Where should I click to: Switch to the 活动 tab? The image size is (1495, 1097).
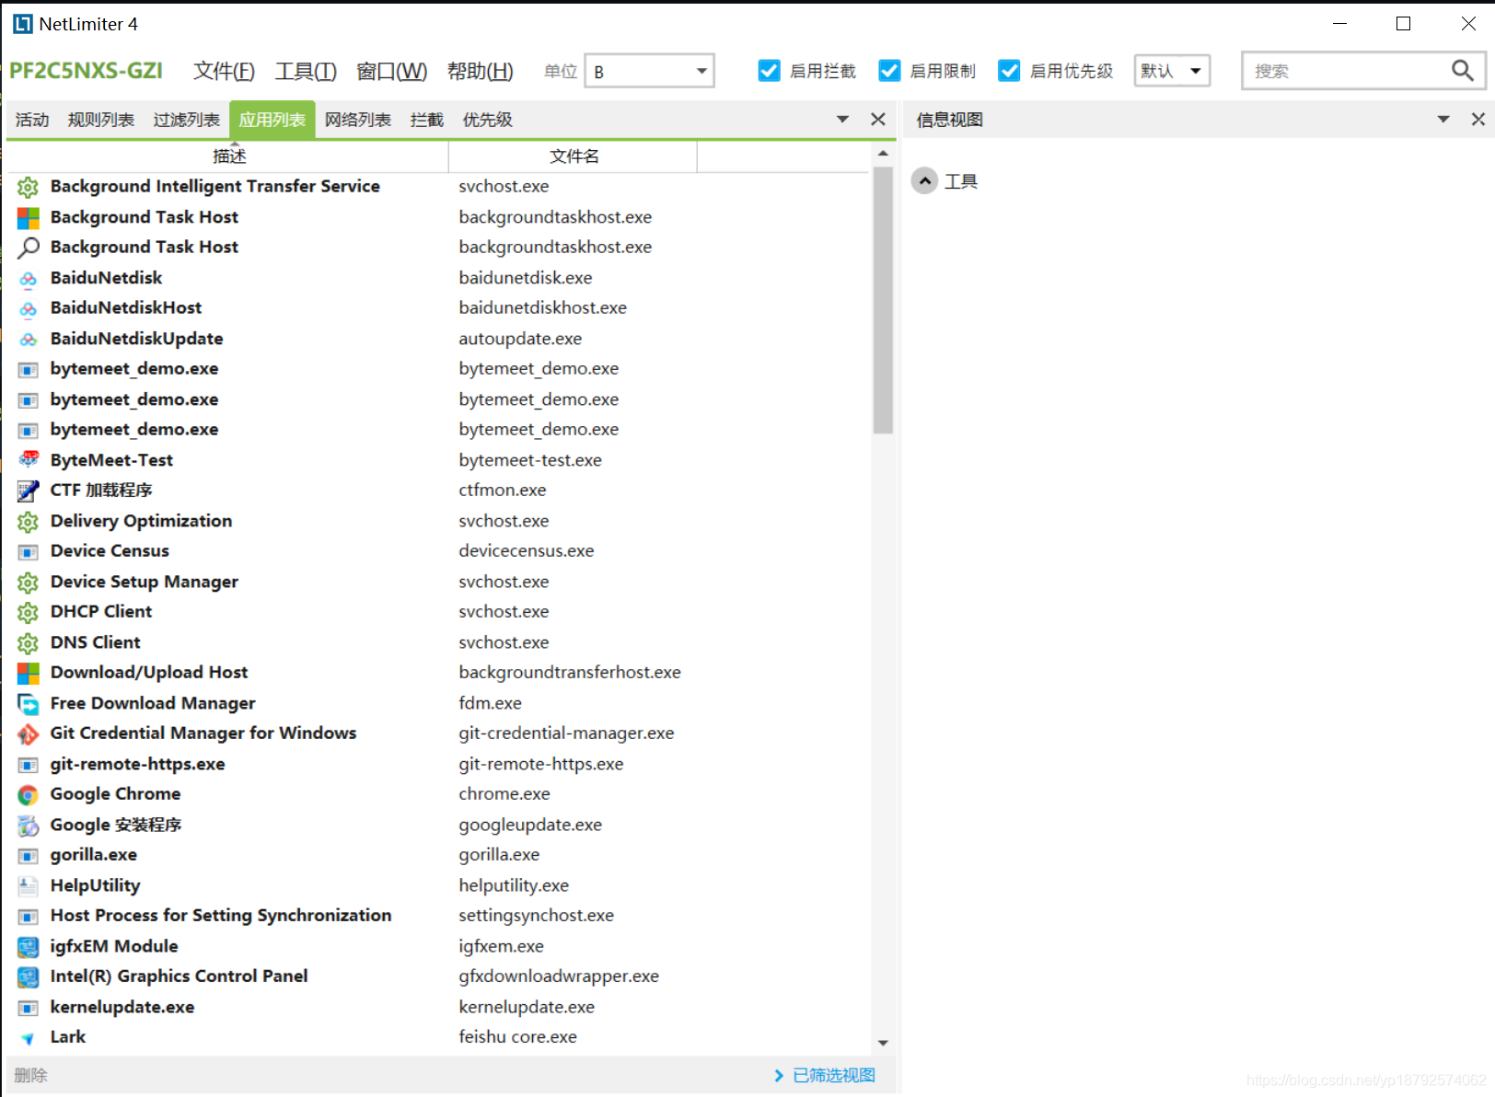point(32,120)
